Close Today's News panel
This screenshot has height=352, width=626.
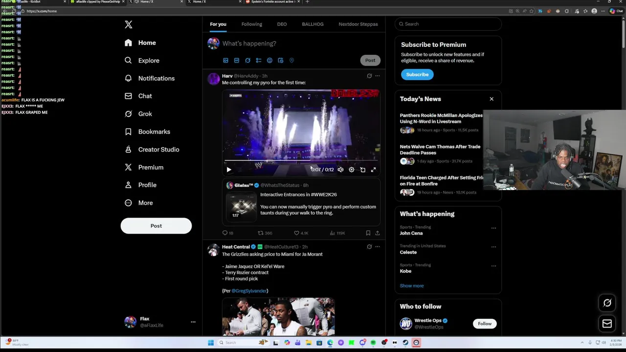[492, 99]
